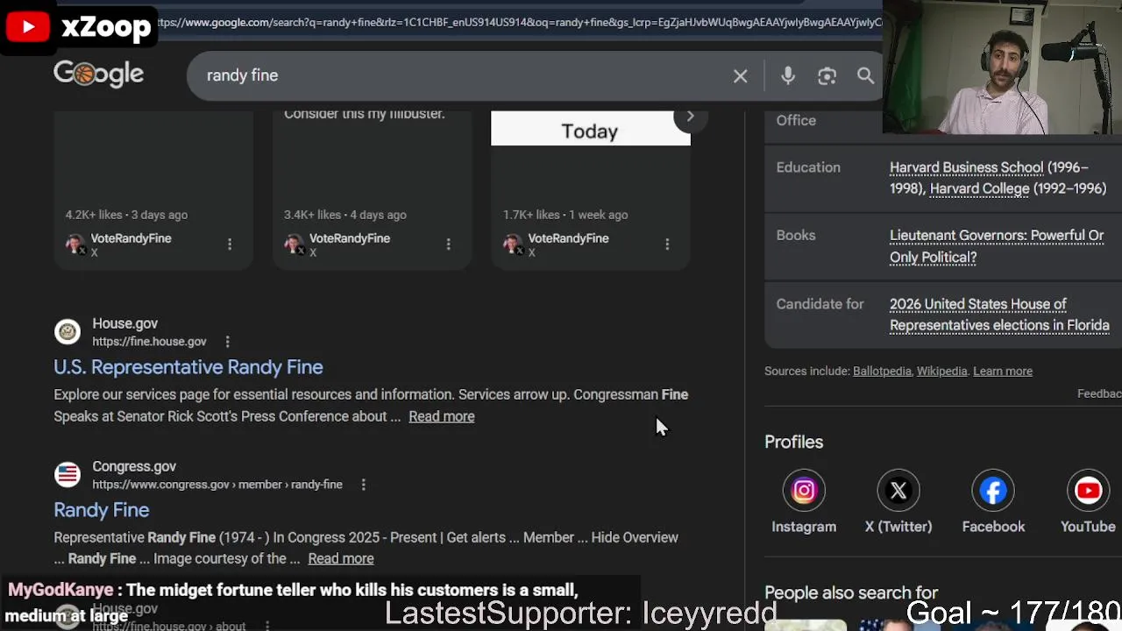Click the Congress.gov flag favicon
The image size is (1122, 631).
67,474
